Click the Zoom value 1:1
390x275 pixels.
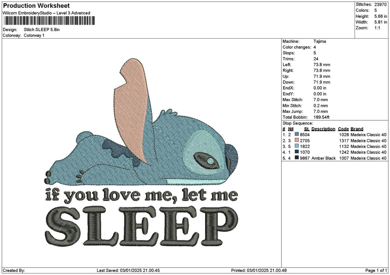pos(378,28)
